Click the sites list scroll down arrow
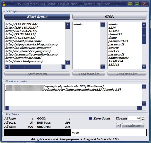This screenshot has height=143, width=151. tap(68, 62)
